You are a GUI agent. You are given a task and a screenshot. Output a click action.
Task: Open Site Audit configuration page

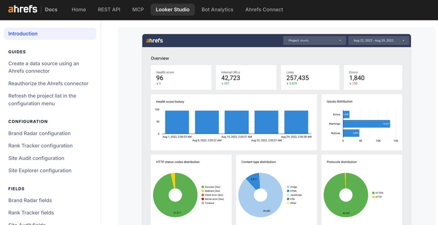pyautogui.click(x=36, y=158)
